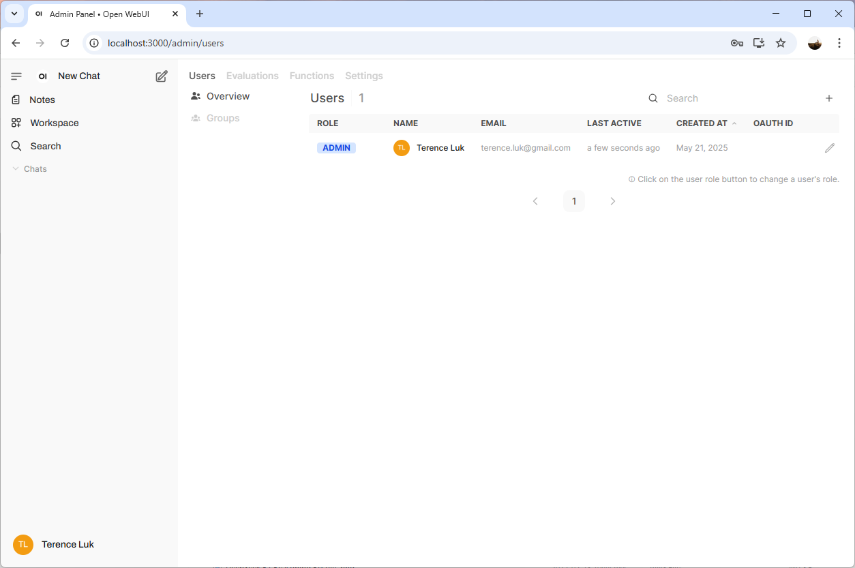Click the edit pencil icon for Terence Luk
855x568 pixels.
click(x=829, y=148)
